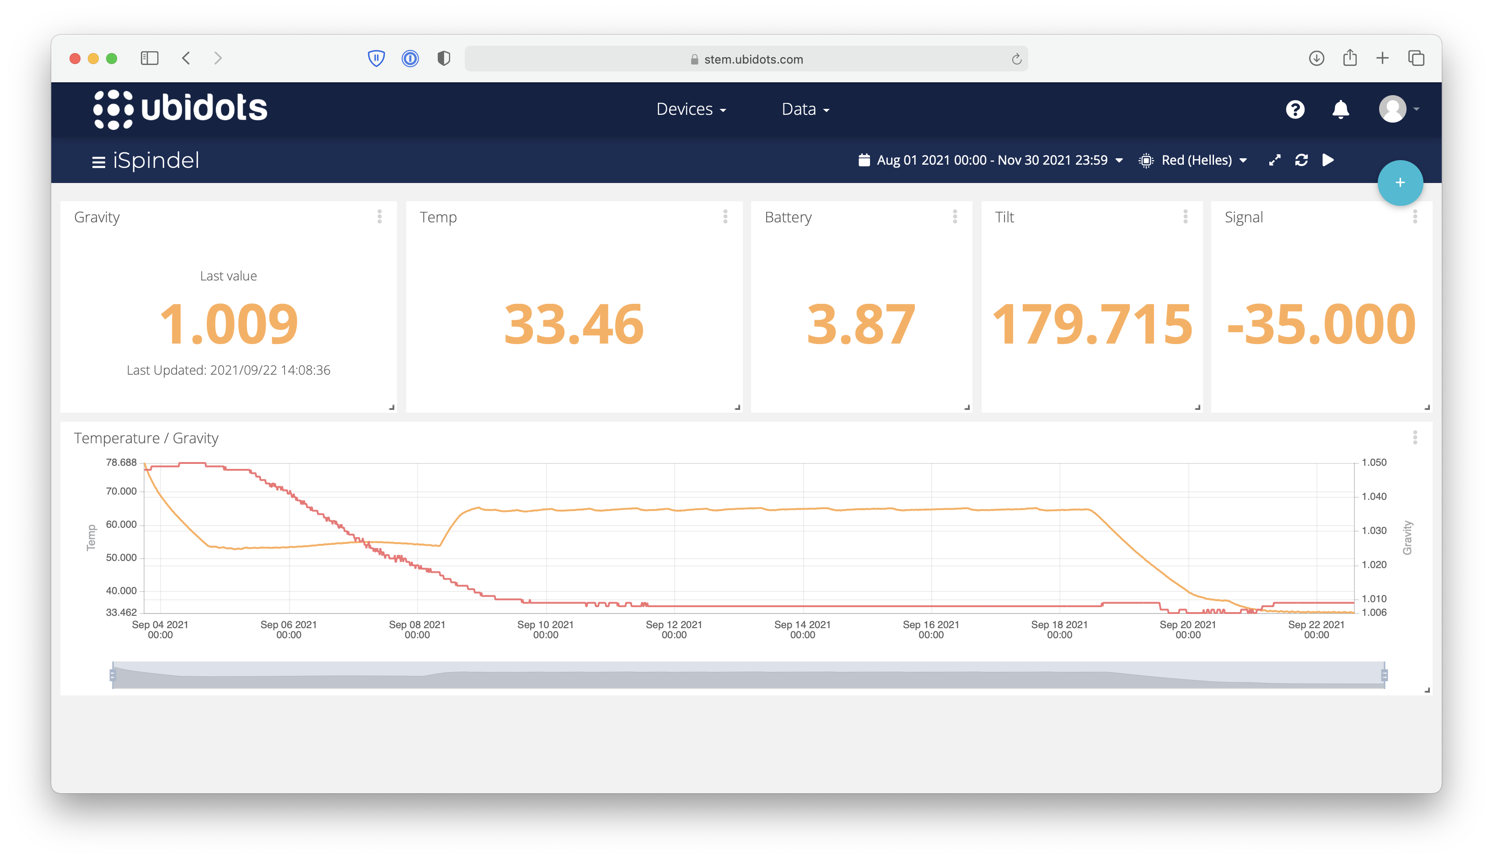
Task: Click the iSpindel dashboard title
Action: [156, 161]
